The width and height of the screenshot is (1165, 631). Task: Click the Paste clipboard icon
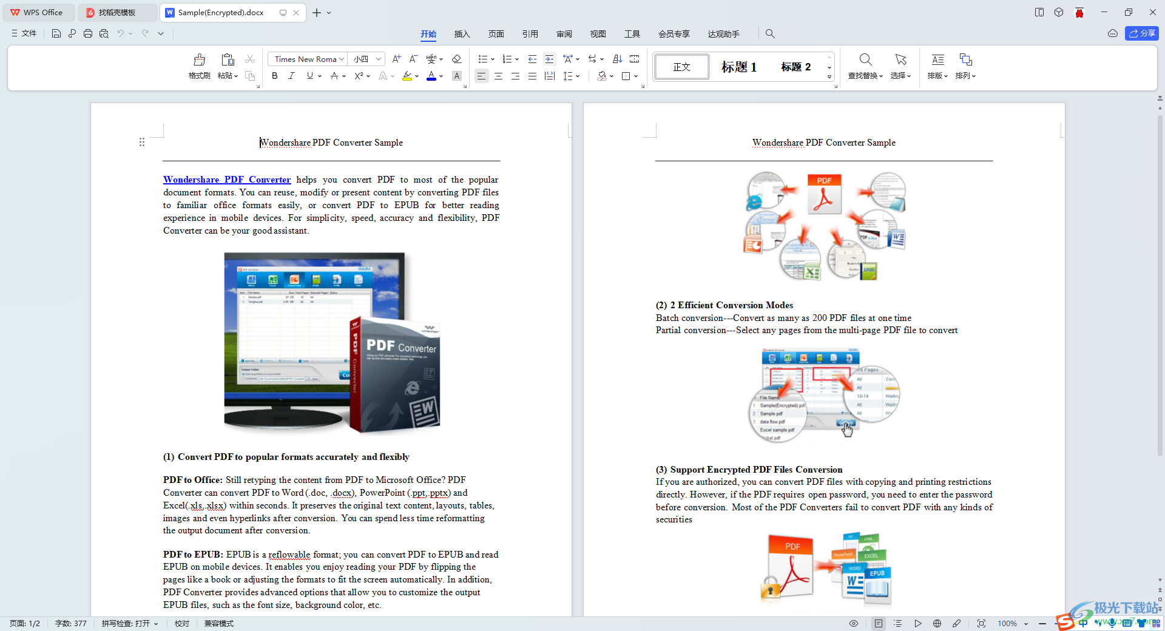[228, 59]
